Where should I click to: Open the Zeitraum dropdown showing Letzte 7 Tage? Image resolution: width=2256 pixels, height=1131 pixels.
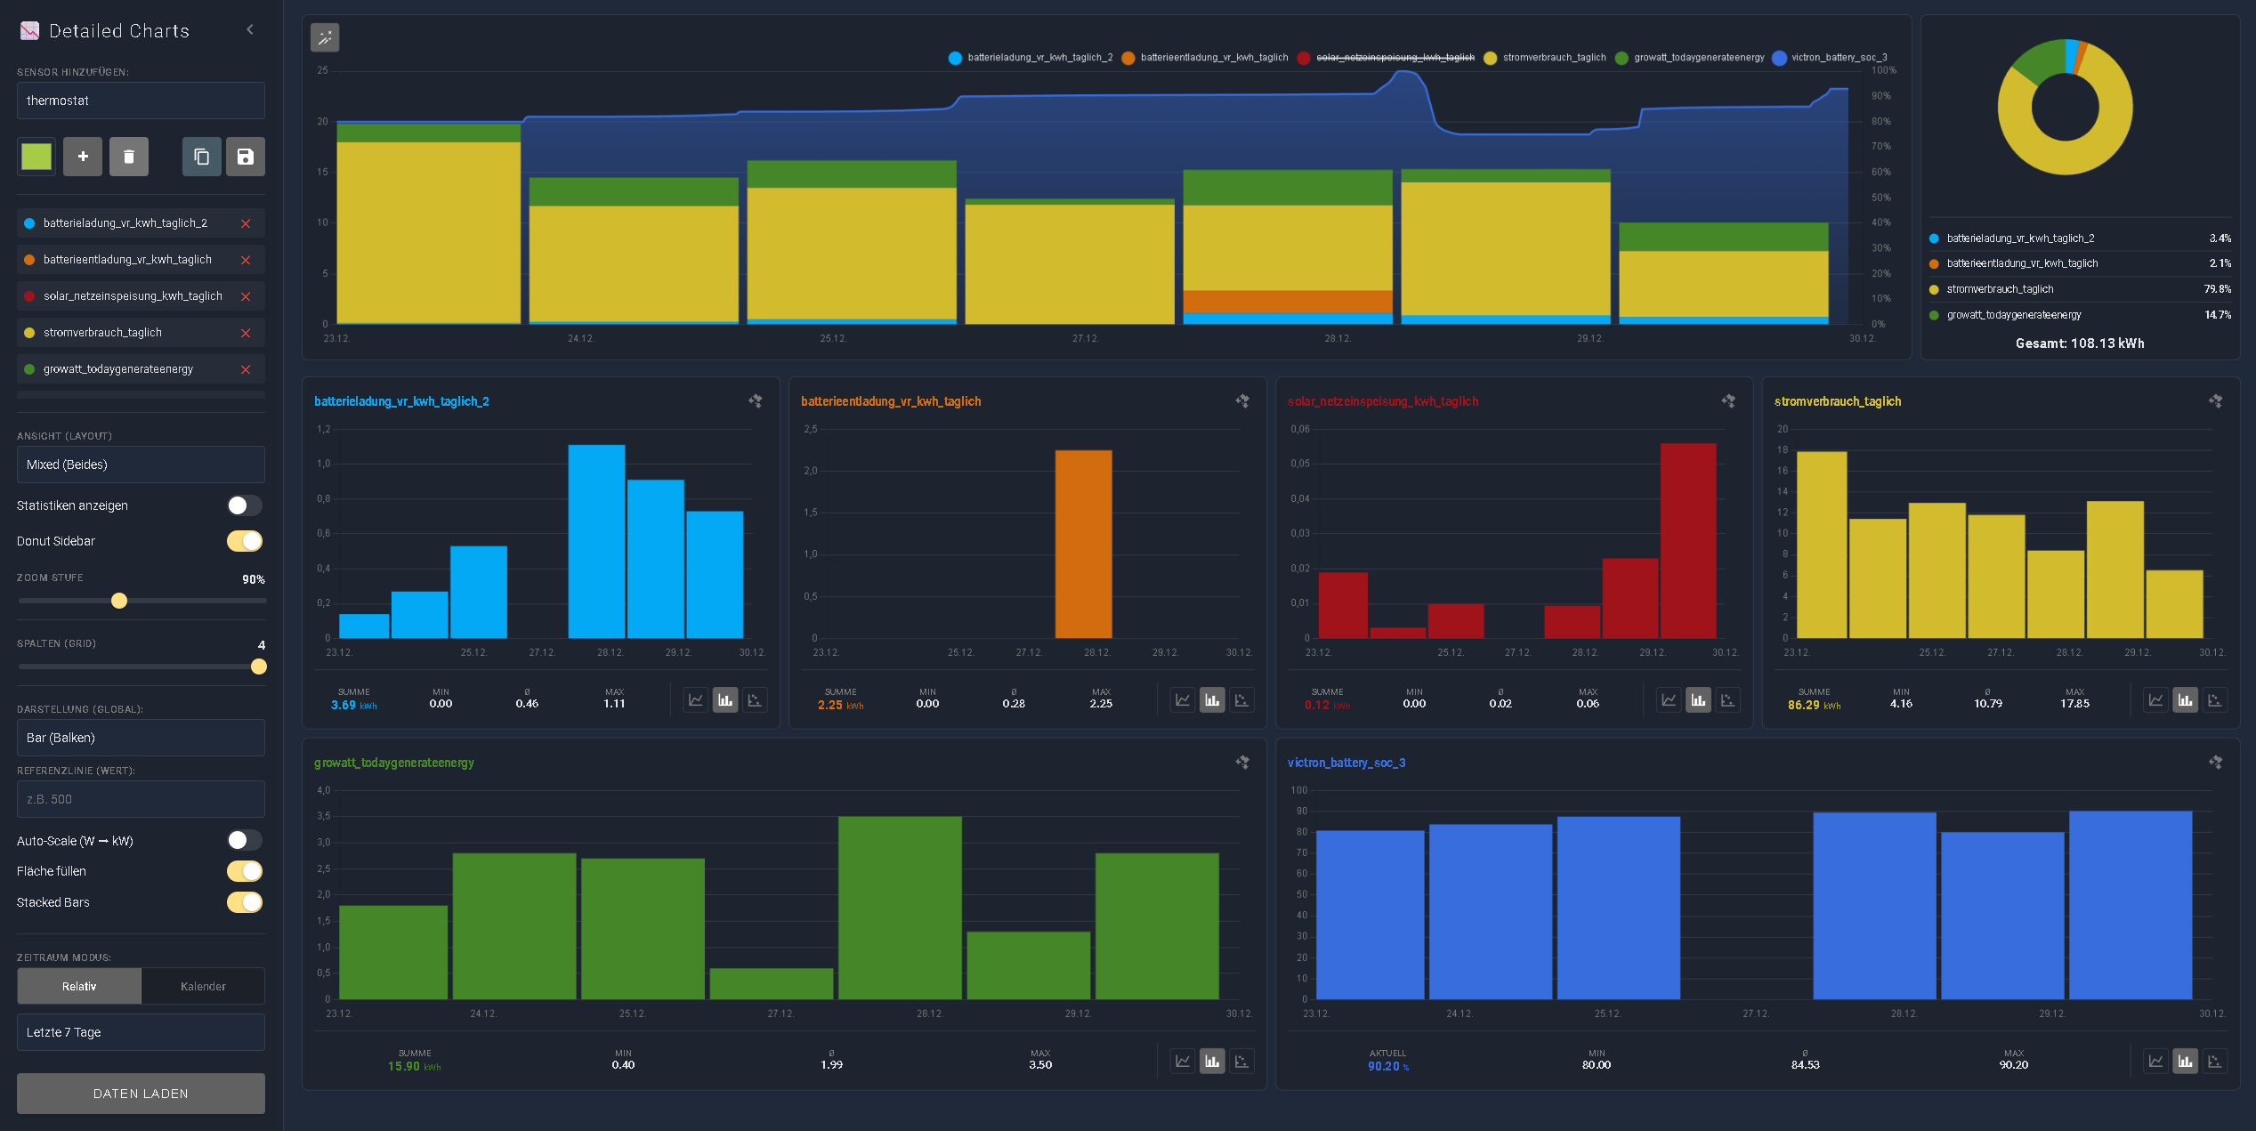click(x=140, y=1031)
